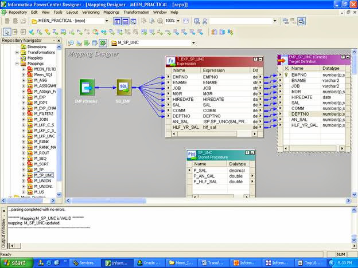This screenshot has width=358, height=268.
Task: Toggle the Overview window toolbar button
Action: [133, 21]
